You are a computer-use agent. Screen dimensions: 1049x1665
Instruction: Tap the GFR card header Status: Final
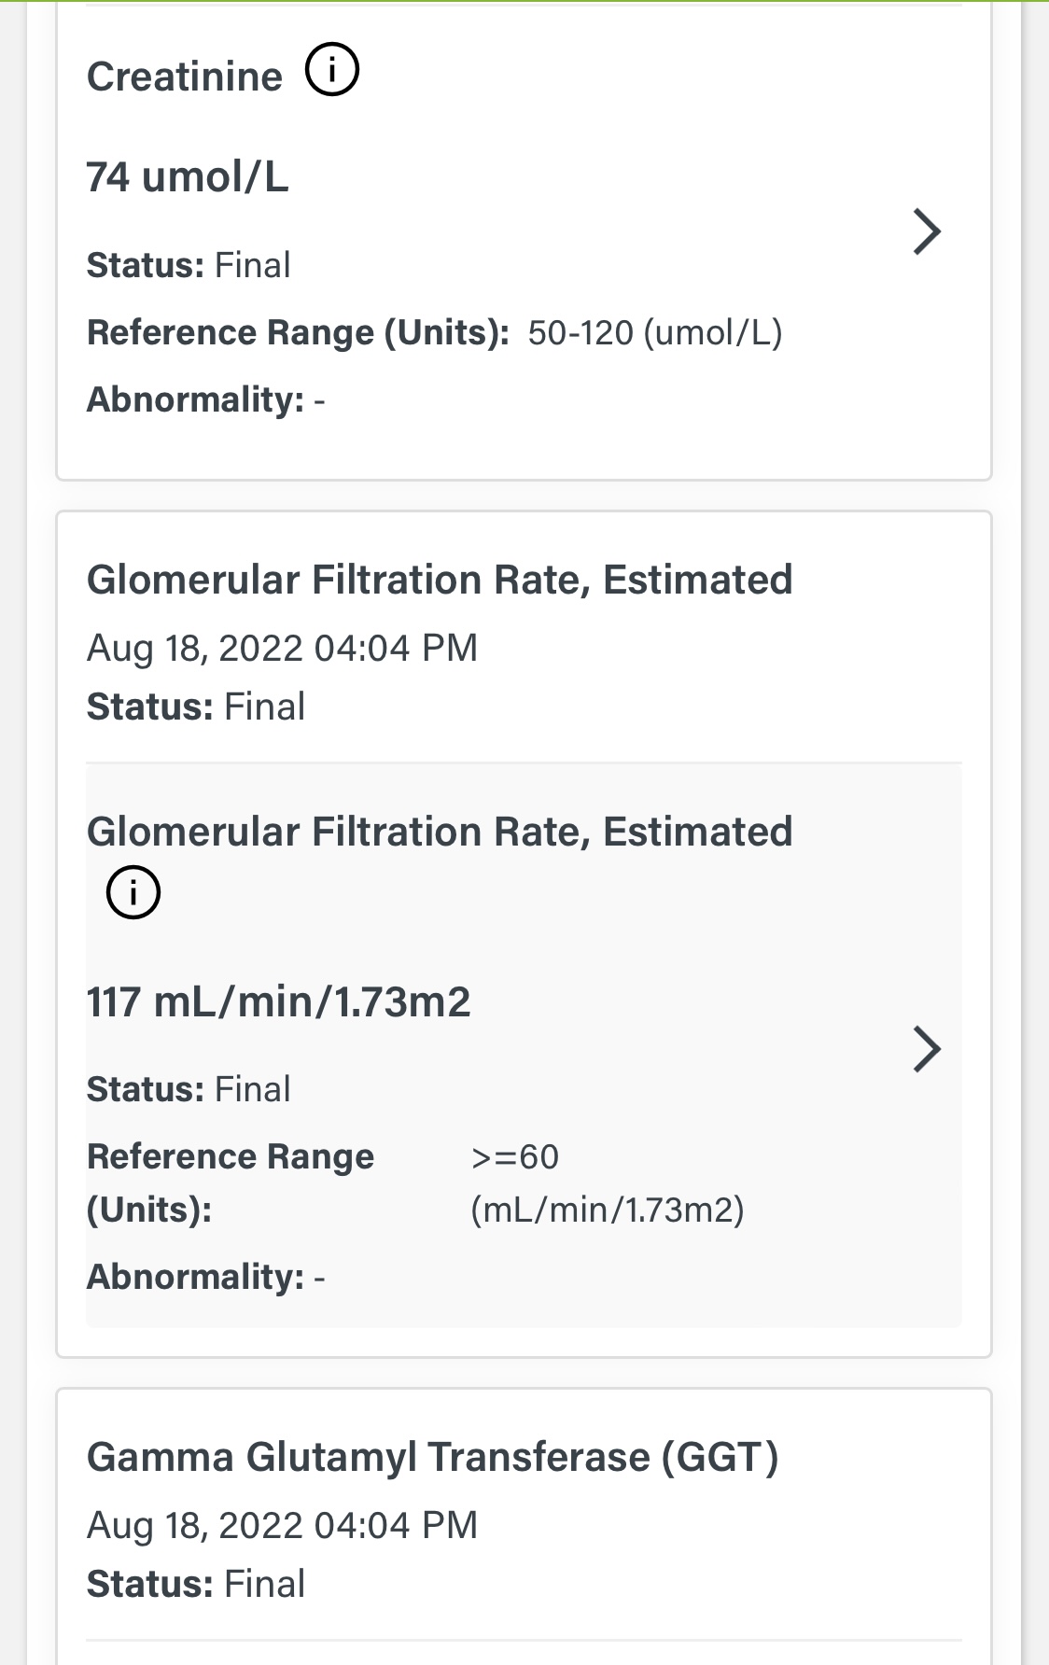point(196,707)
